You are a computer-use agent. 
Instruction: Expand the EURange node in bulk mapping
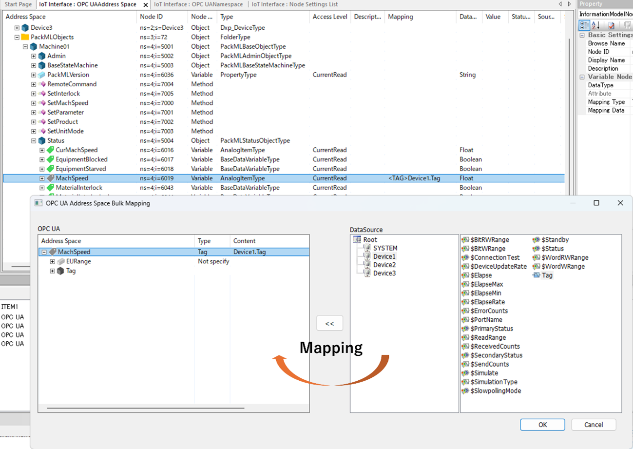coord(53,262)
